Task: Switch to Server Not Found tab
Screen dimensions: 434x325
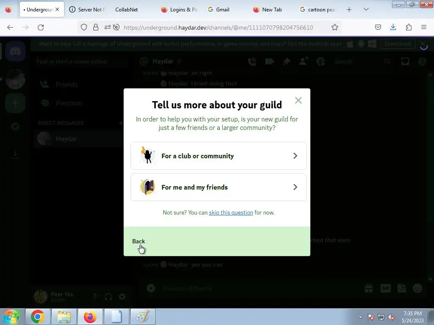Action: (87, 10)
